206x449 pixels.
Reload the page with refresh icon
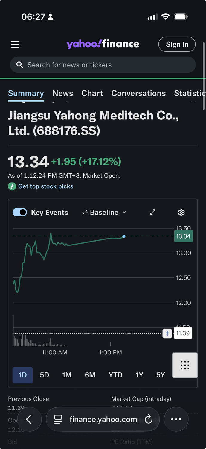pyautogui.click(x=149, y=419)
